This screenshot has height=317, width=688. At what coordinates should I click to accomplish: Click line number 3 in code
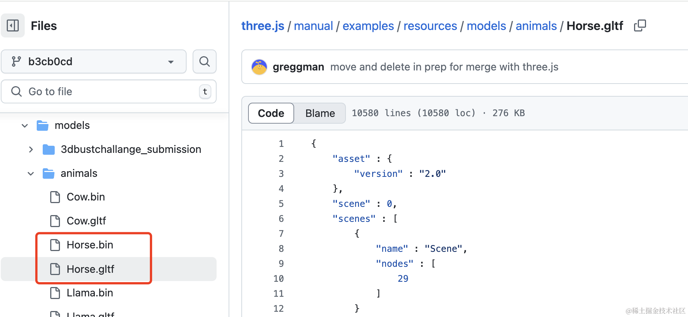click(x=281, y=174)
